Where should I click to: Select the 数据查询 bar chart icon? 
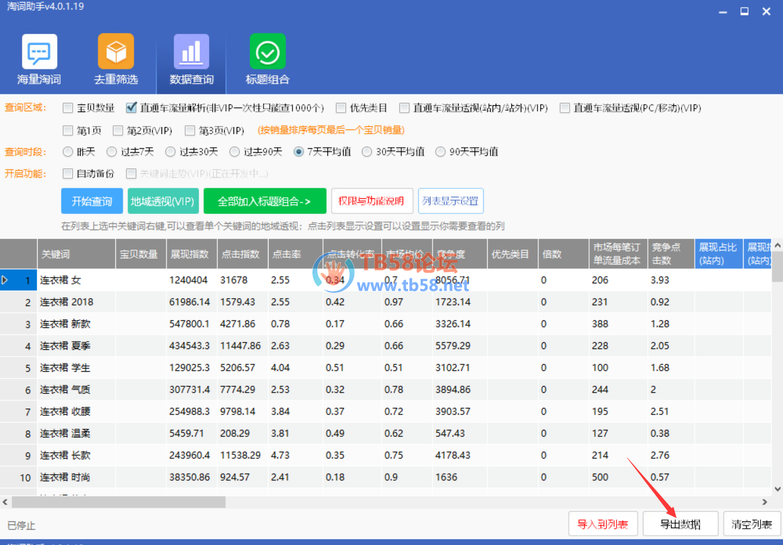[192, 51]
